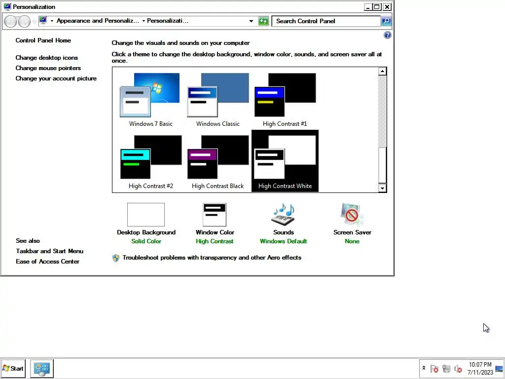The width and height of the screenshot is (505, 379).
Task: Open Aero effects troubleshooter link
Action: [212, 258]
